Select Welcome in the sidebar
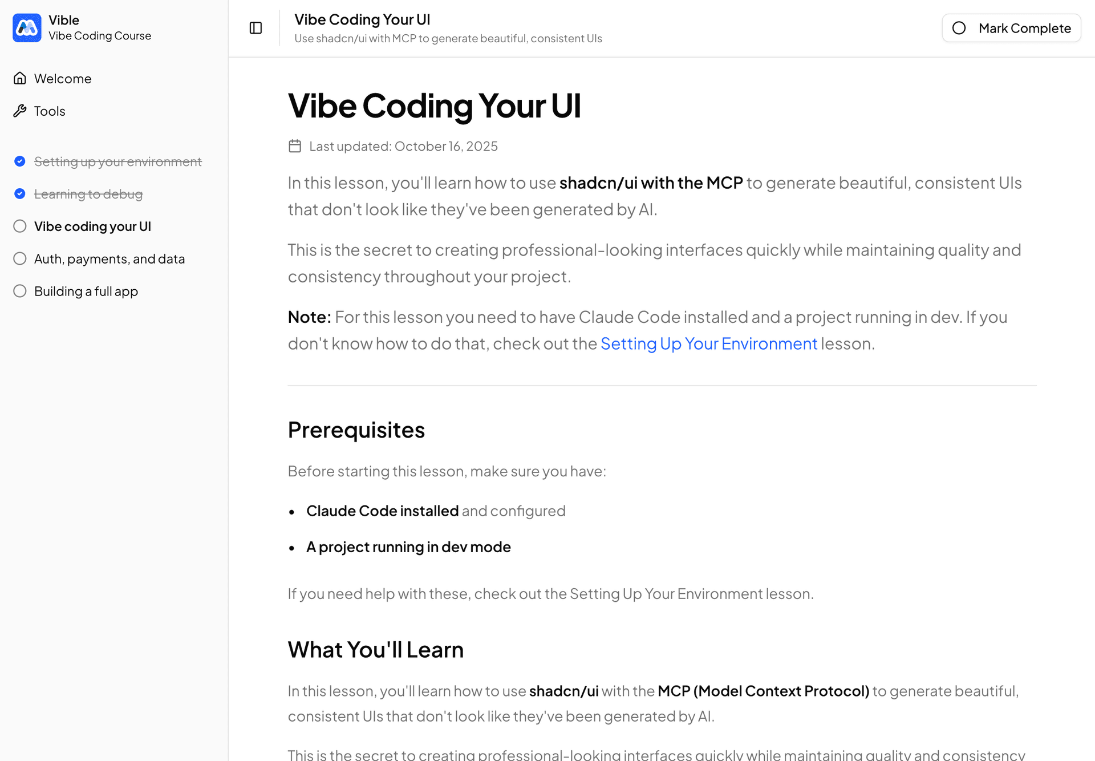The width and height of the screenshot is (1095, 761). [63, 78]
